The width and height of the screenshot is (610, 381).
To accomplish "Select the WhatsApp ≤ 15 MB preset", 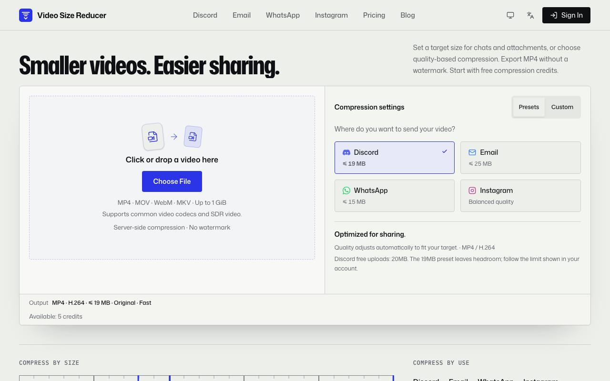I will click(395, 196).
